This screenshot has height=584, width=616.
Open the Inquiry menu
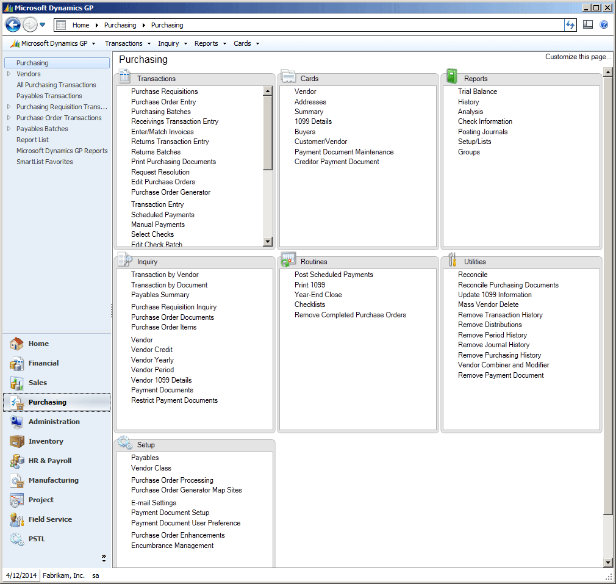173,43
